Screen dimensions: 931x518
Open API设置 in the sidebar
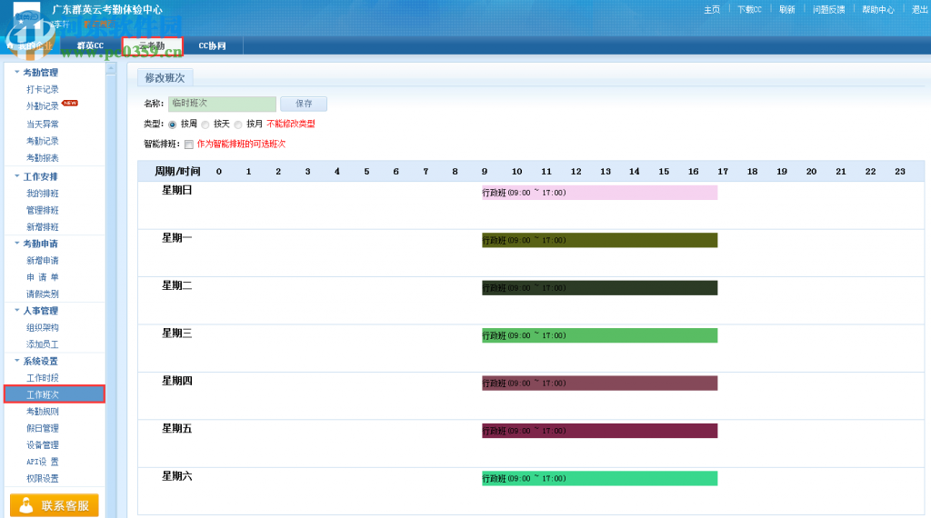tap(43, 462)
